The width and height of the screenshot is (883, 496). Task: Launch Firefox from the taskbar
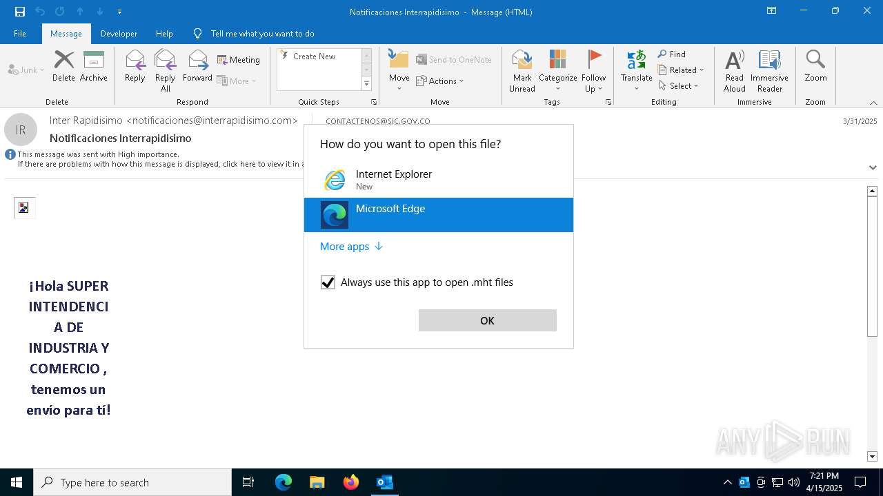click(x=351, y=482)
